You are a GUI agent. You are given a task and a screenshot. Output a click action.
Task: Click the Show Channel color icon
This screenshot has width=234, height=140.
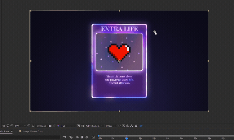tap(58, 126)
